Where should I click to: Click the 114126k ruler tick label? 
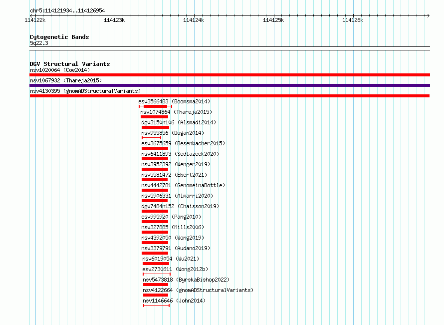[x=353, y=20]
